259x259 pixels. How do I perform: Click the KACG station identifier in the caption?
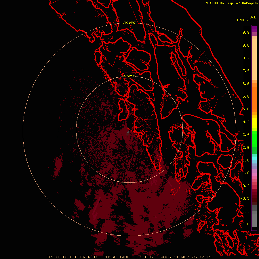click(166, 257)
